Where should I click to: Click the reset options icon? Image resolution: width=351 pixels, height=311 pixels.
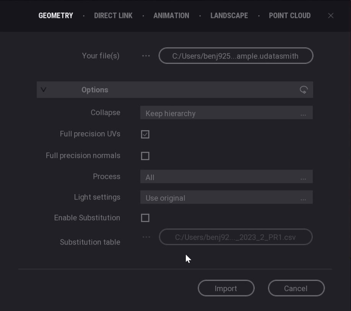point(304,90)
